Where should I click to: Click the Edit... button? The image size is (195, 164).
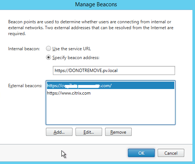click(x=89, y=132)
